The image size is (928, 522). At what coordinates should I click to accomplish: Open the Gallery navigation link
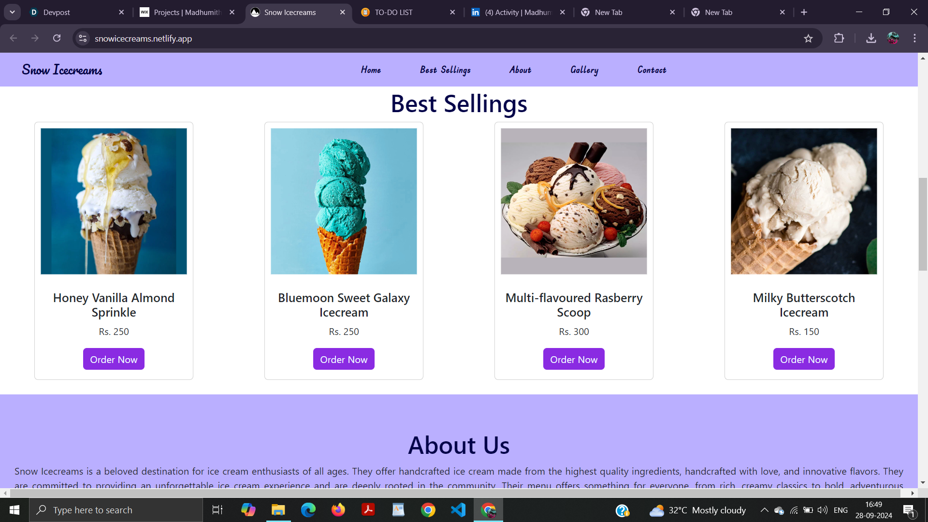point(584,70)
